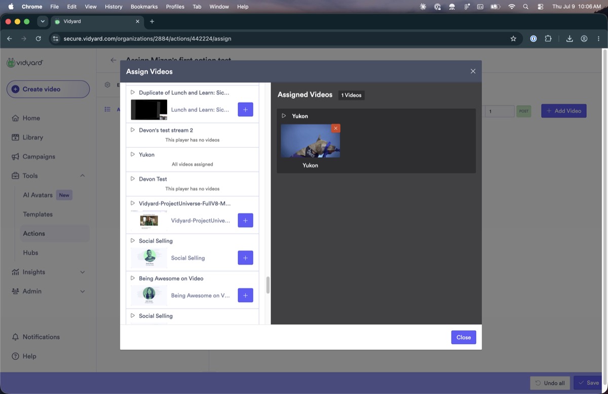The image size is (608, 394).
Task: Click the site info icon in address bar
Action: 55,38
